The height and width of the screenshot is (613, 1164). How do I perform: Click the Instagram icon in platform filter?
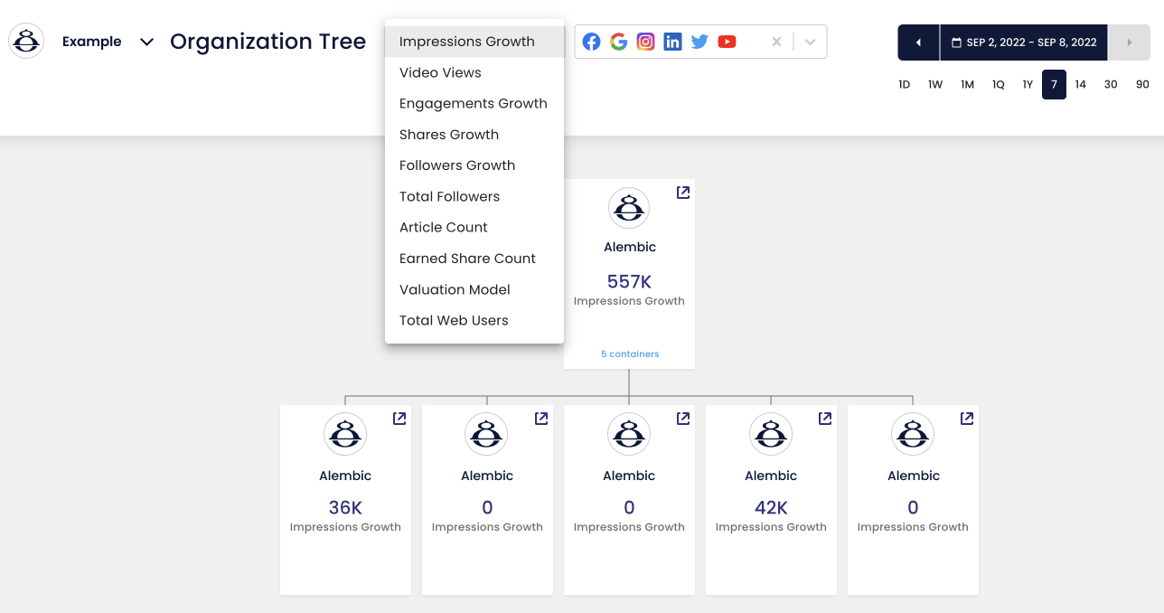pyautogui.click(x=645, y=42)
